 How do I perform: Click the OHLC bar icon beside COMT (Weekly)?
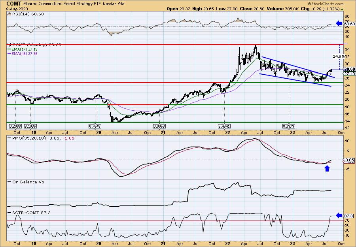click(9, 45)
